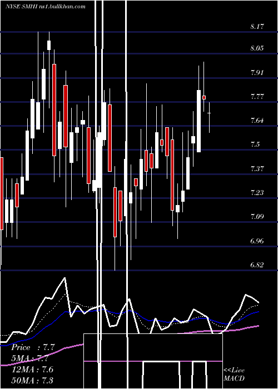Screen dimensions: 278x389
Task: Click the 50MA : 7.3 legend entry
Action: tap(32, 380)
